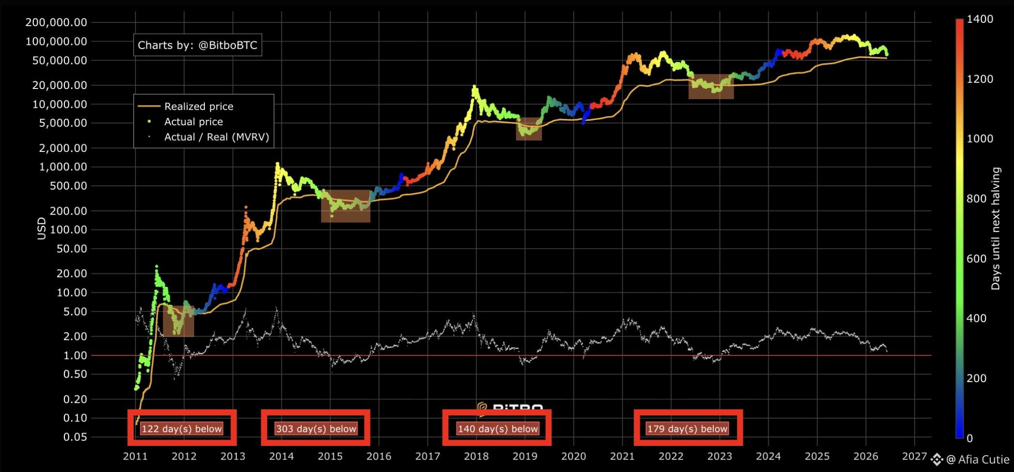Click the 0.50 y-axis tick label
The image size is (1014, 472).
pyautogui.click(x=75, y=374)
